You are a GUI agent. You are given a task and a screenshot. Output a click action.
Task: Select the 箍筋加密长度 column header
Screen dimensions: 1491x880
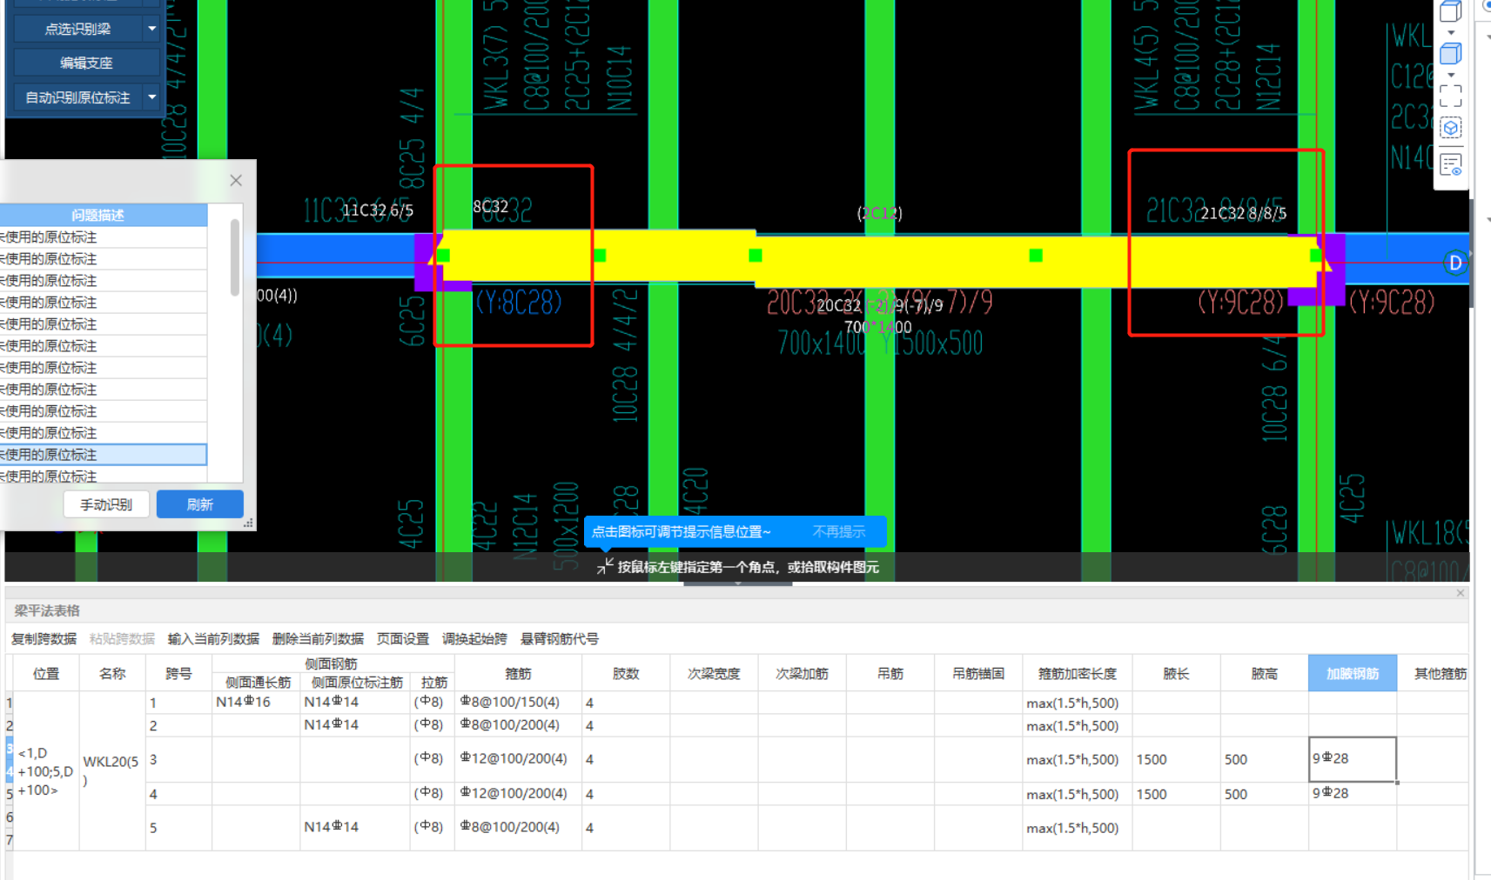point(1078,674)
